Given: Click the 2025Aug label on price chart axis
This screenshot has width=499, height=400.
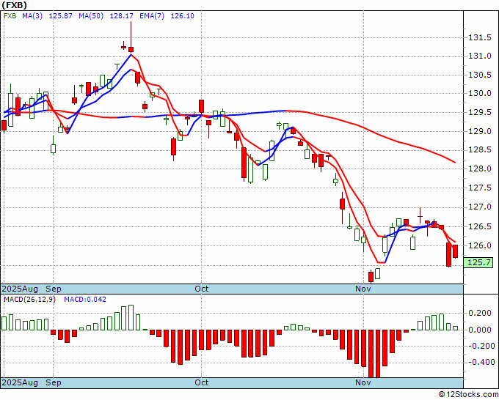Looking at the screenshot, I should [20, 289].
